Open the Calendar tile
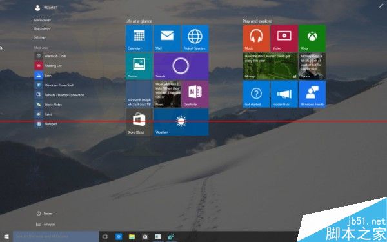Screen dimensions: 387x242 (139, 38)
